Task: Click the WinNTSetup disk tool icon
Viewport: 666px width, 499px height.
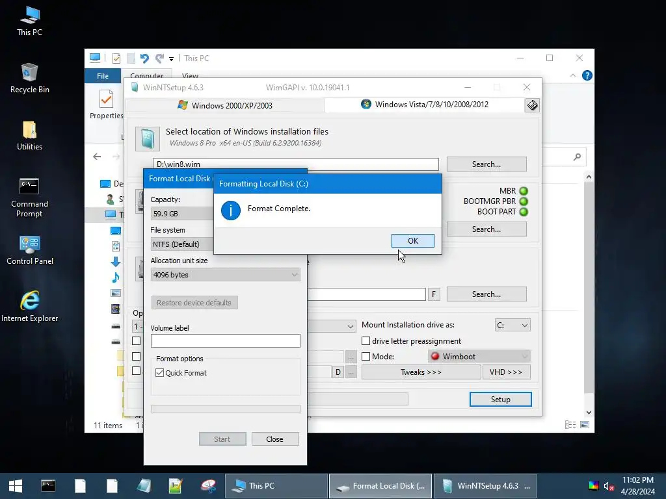Action: tap(532, 105)
